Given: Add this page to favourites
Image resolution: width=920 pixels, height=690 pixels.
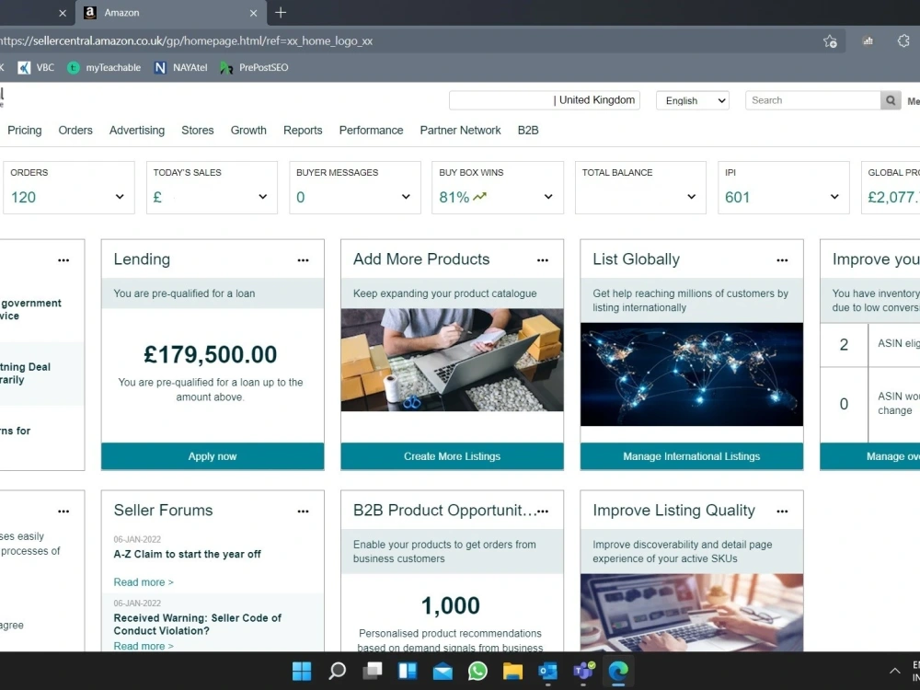Looking at the screenshot, I should coord(830,41).
